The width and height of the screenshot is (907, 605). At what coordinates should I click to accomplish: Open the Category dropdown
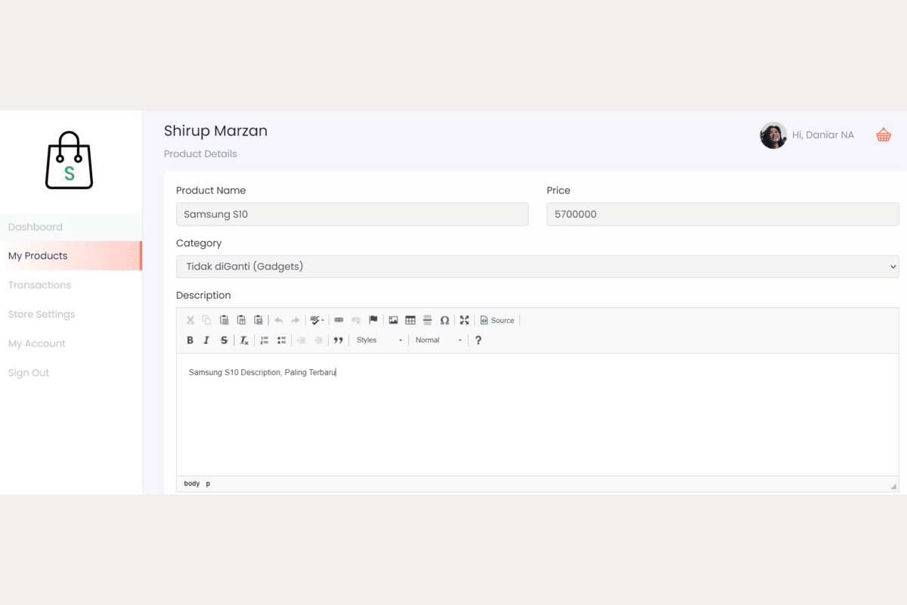(537, 266)
